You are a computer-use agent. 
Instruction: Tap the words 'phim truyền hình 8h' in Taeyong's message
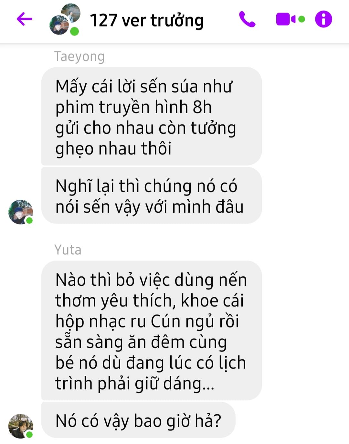click(133, 107)
